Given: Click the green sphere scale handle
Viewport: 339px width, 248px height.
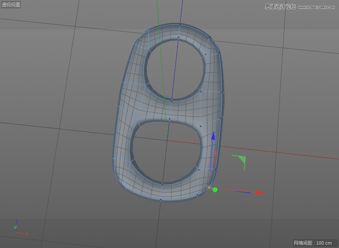Looking at the screenshot, I should [x=215, y=190].
